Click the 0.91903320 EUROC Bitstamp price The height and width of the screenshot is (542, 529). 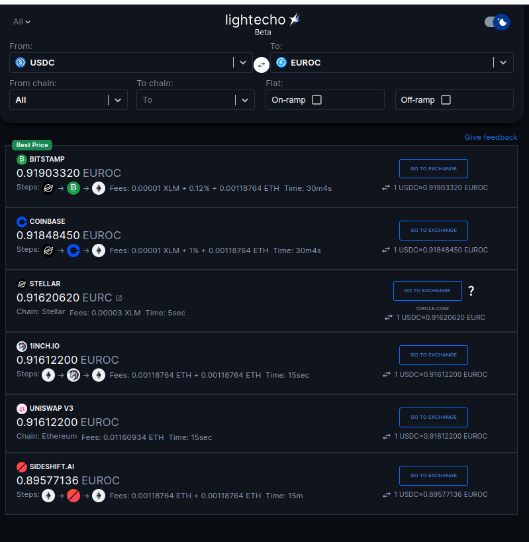pyautogui.click(x=69, y=173)
